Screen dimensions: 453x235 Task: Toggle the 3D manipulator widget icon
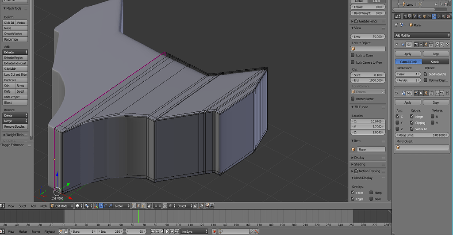point(96,206)
